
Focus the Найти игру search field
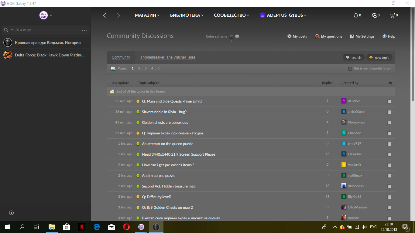(x=39, y=30)
